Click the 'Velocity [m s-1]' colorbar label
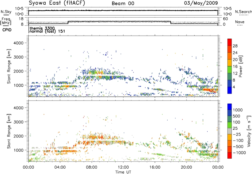The width and height of the screenshot is (252, 174). click(x=249, y=131)
